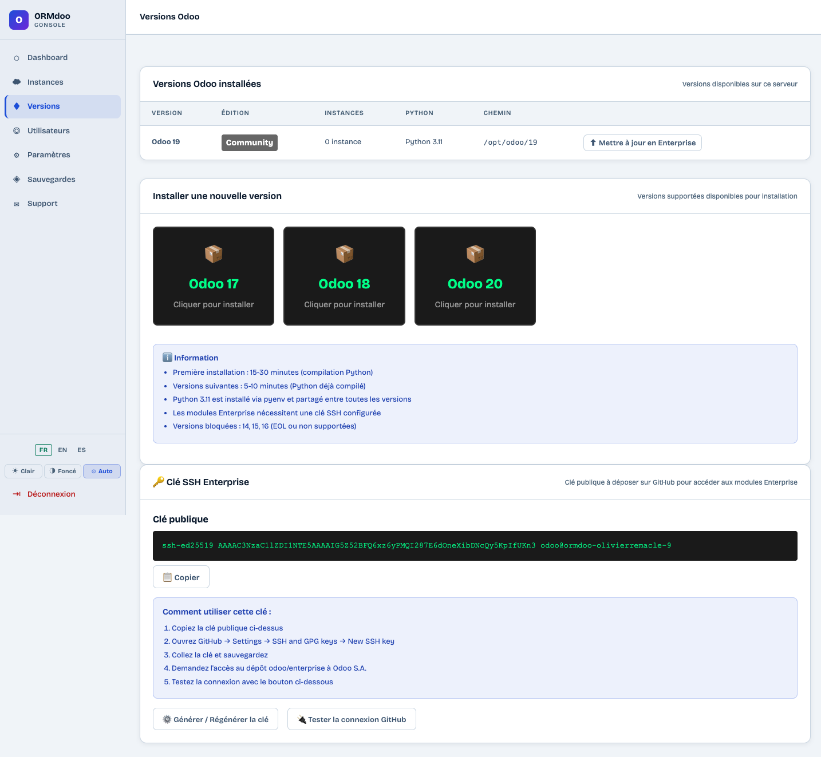Go to Sauvegardes
Viewport: 821px width, 757px height.
click(63, 179)
